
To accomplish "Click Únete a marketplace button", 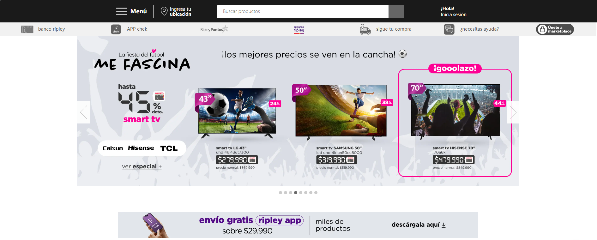I will (x=555, y=29).
